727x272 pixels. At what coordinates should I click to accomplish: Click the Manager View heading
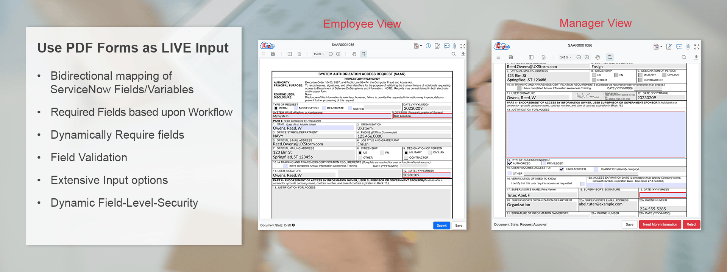pos(596,23)
